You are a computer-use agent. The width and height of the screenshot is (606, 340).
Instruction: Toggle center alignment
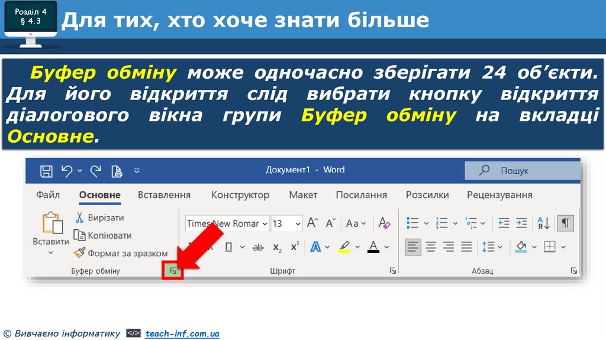431,247
